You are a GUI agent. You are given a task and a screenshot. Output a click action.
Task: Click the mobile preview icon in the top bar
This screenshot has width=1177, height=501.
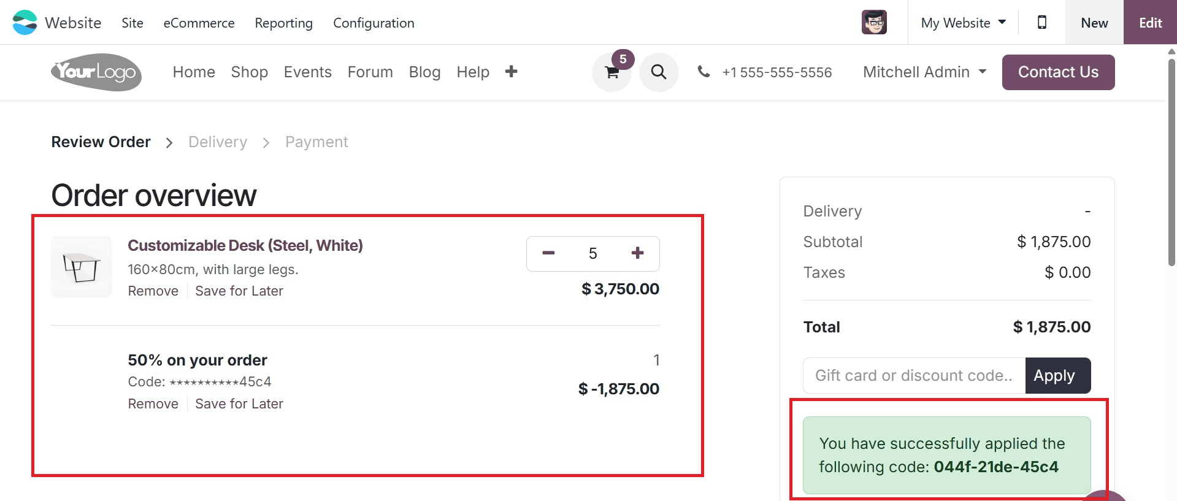point(1041,22)
